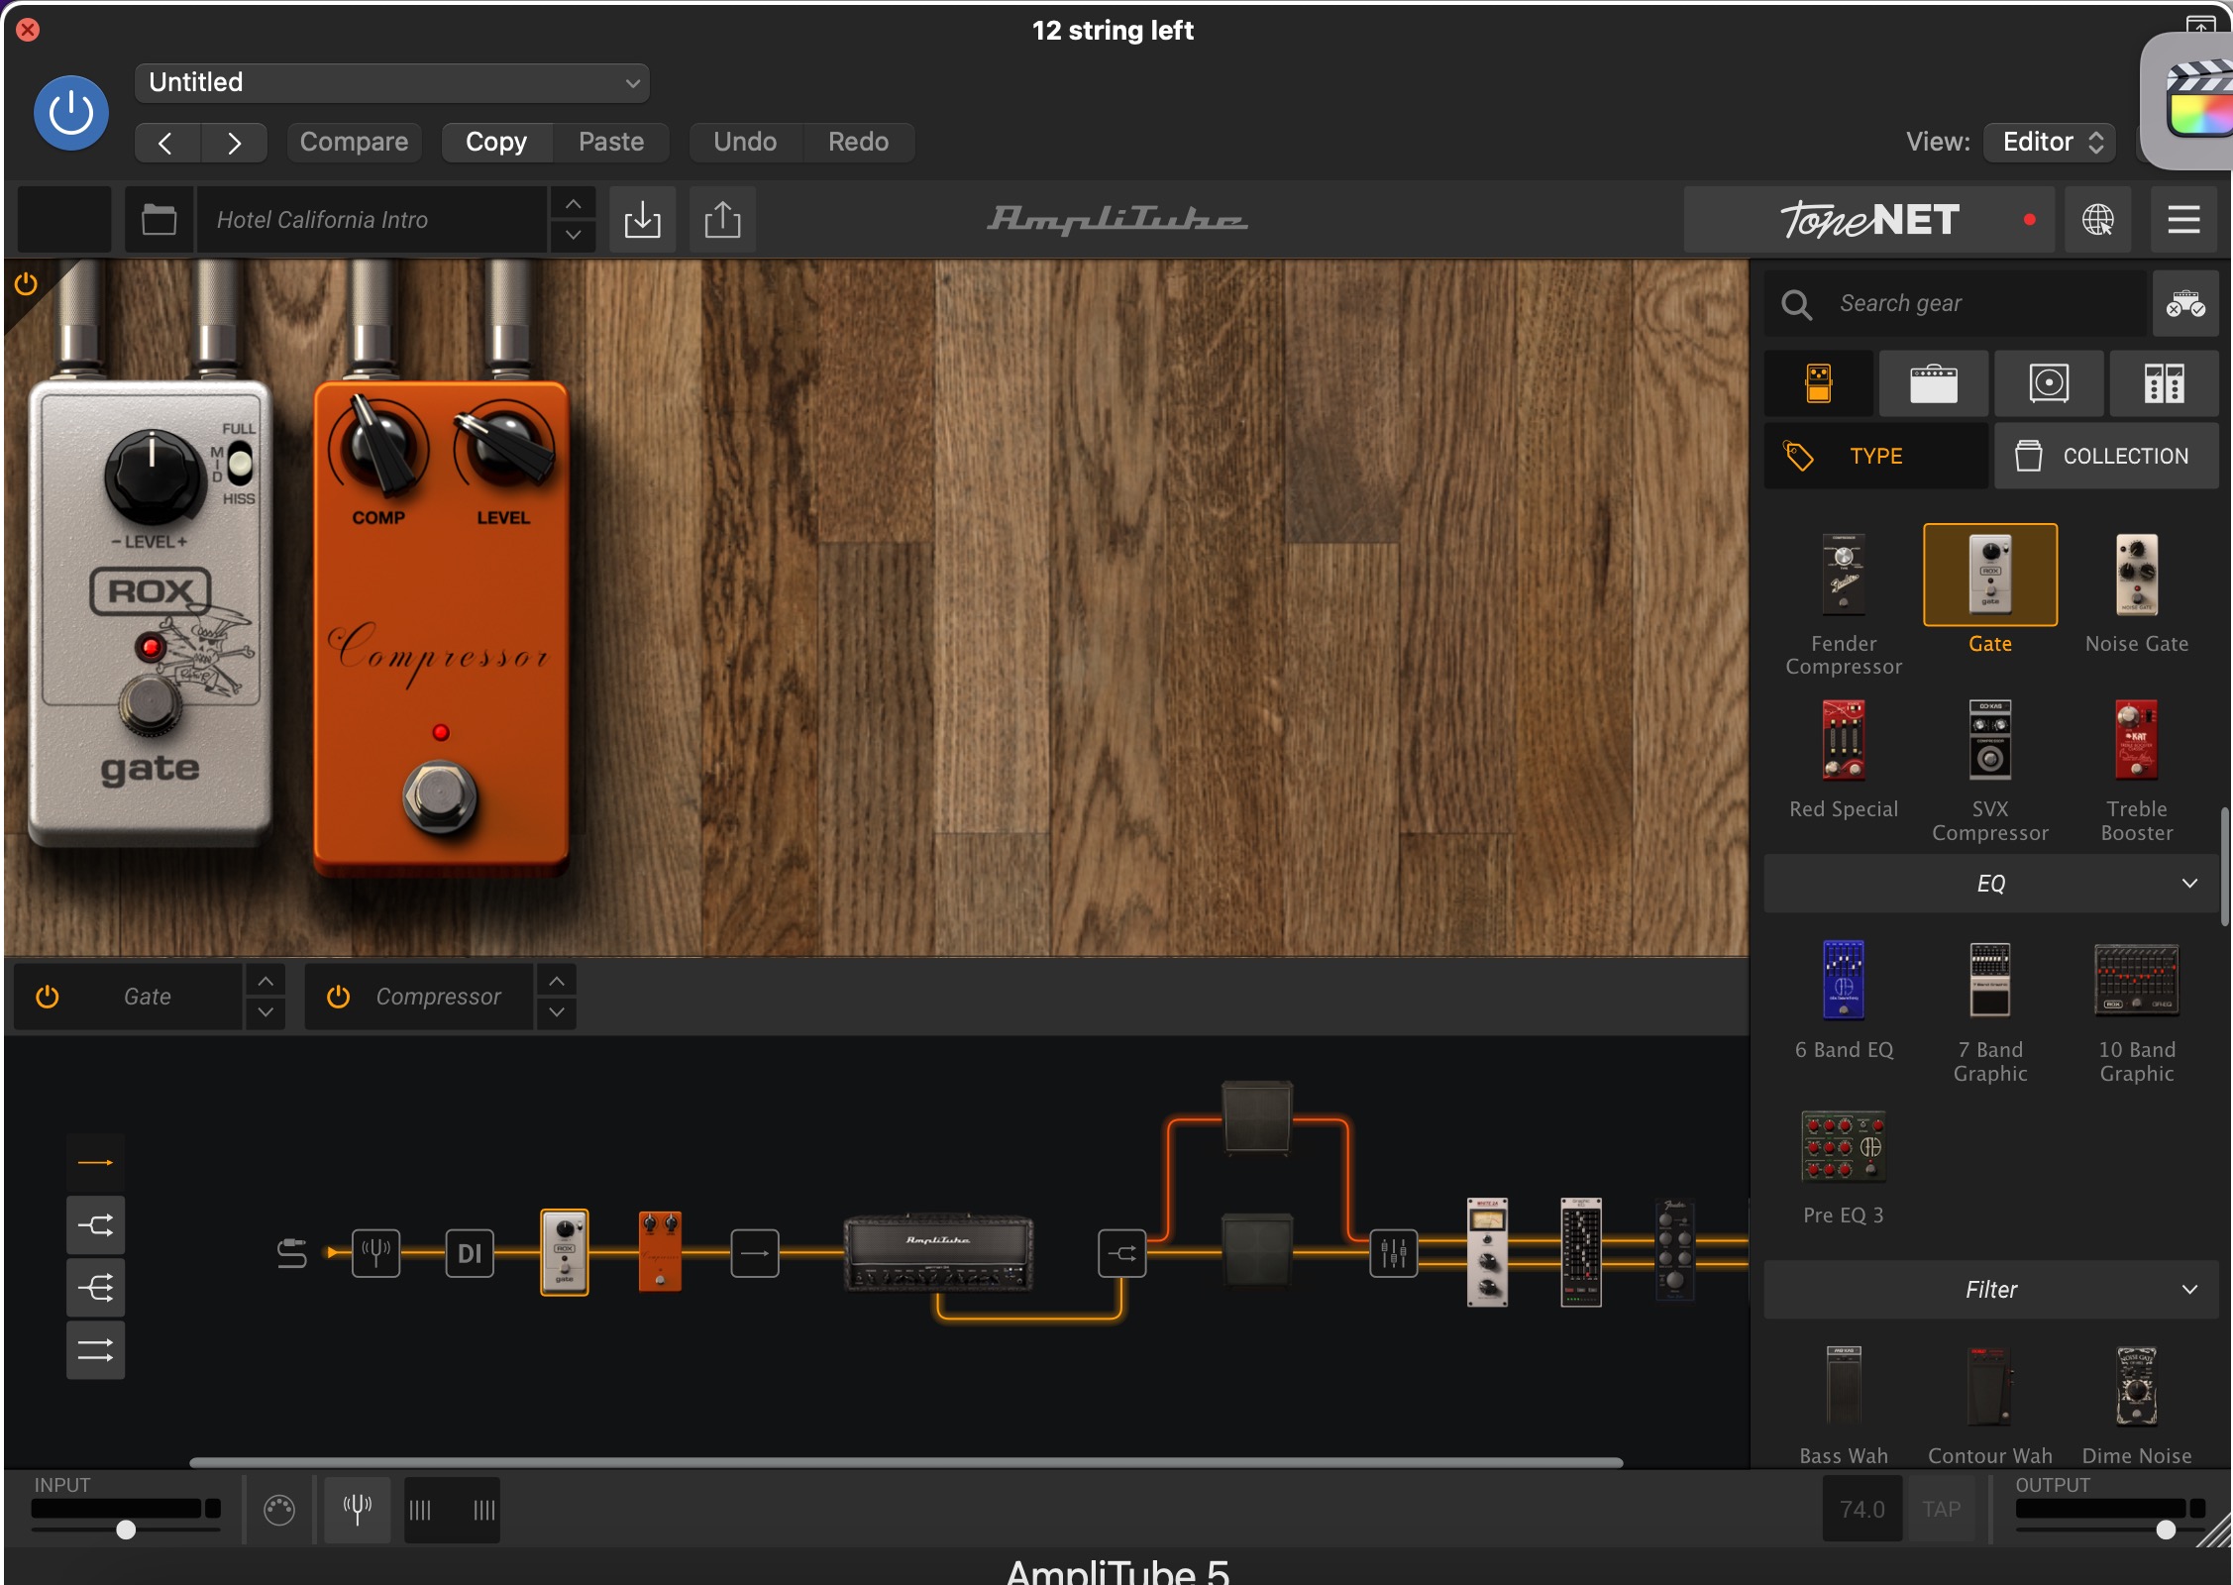Click the Gate slot down arrow
This screenshot has width=2233, height=1585.
pos(266,1012)
